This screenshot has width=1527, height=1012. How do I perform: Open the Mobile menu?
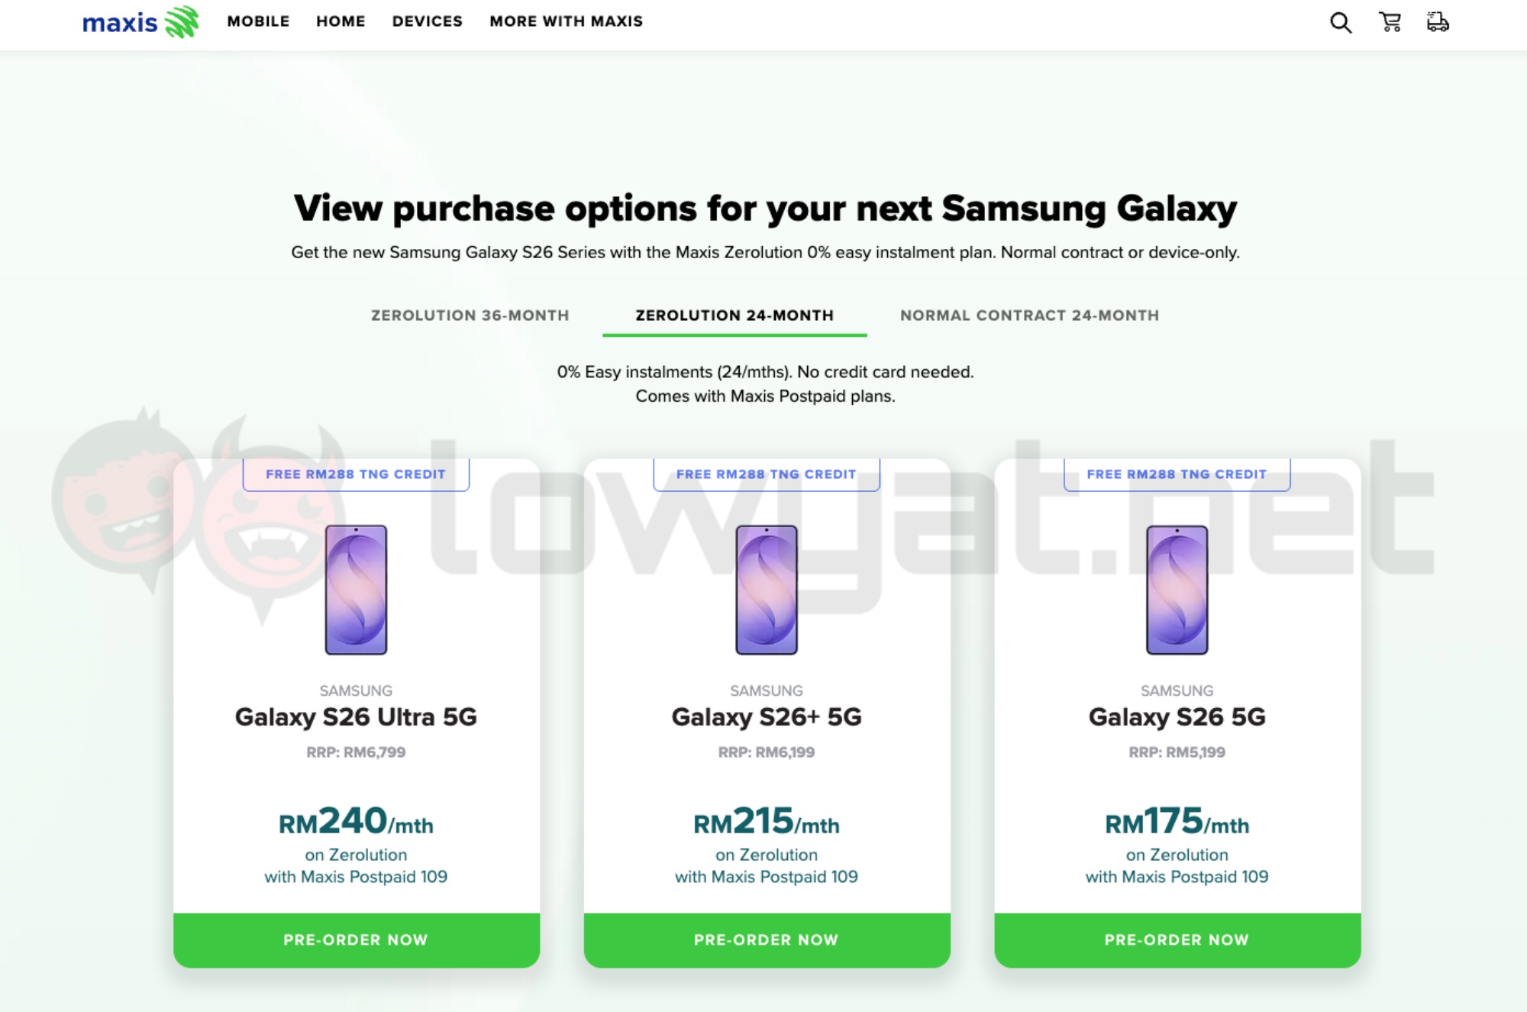258,21
